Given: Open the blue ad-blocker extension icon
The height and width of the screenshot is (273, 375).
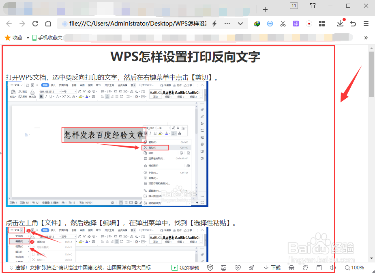Looking at the screenshot, I should (x=270, y=24).
